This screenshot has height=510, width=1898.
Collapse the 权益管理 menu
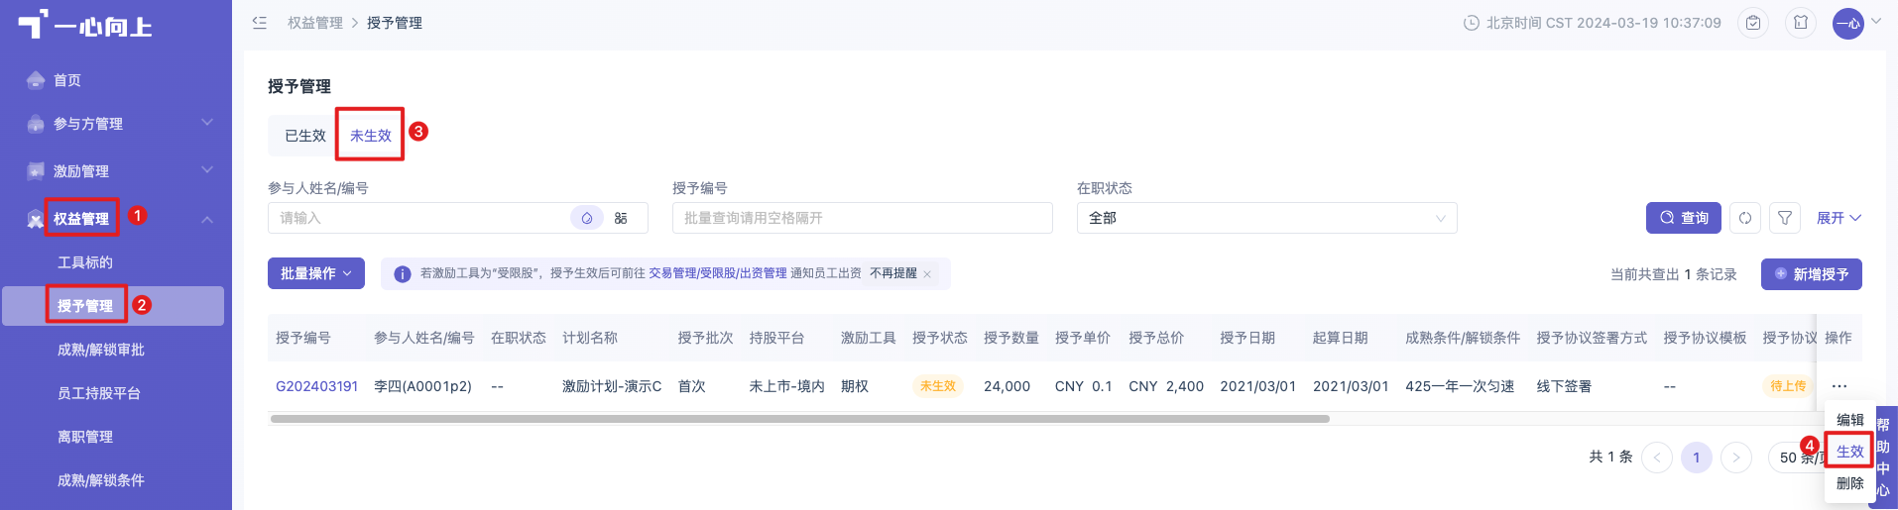[x=116, y=219]
